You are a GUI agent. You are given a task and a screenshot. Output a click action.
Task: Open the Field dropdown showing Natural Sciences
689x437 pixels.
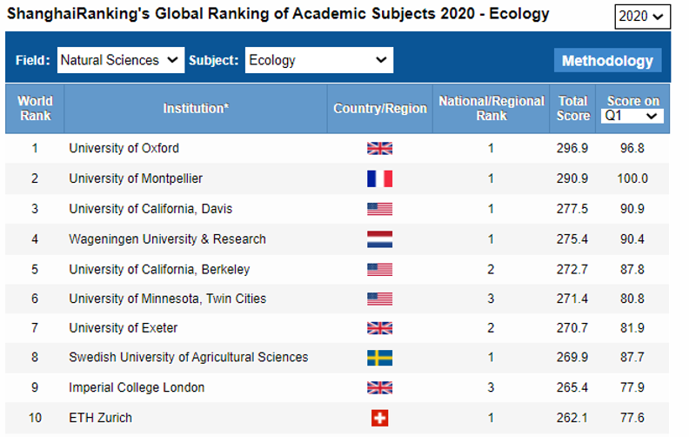120,60
